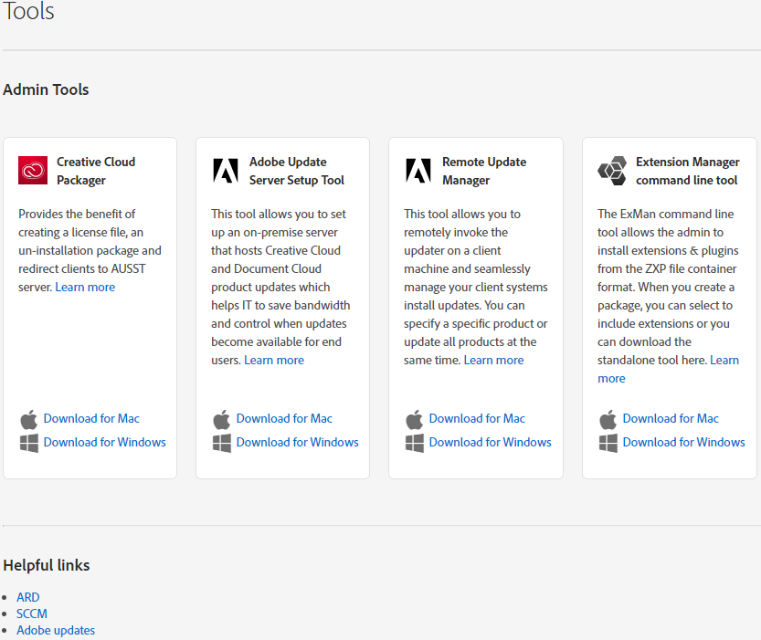
Task: Download Extension Manager tool for Mac
Action: click(x=671, y=419)
